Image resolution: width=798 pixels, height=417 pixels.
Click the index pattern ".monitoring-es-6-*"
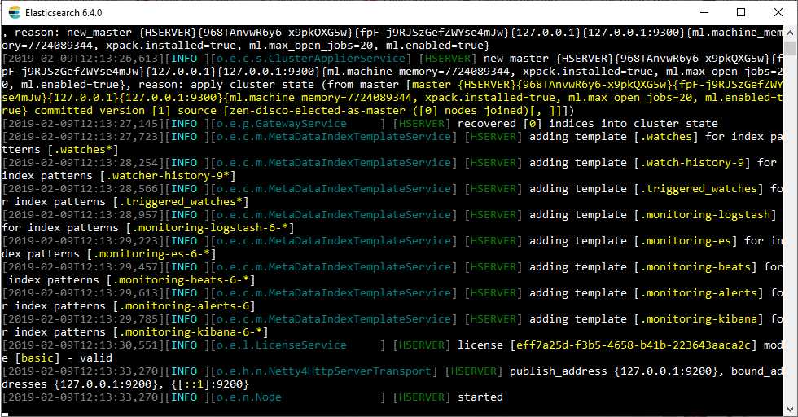151,254
